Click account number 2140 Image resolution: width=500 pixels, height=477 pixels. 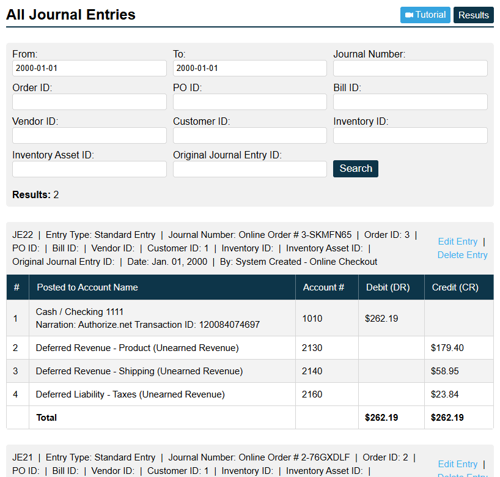tap(312, 371)
